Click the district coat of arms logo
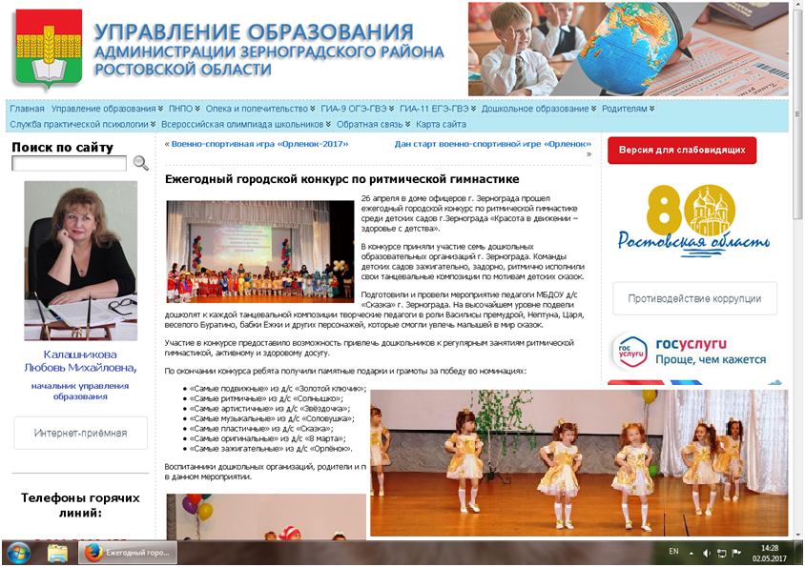Image resolution: width=805 pixels, height=567 pixels. 49,50
